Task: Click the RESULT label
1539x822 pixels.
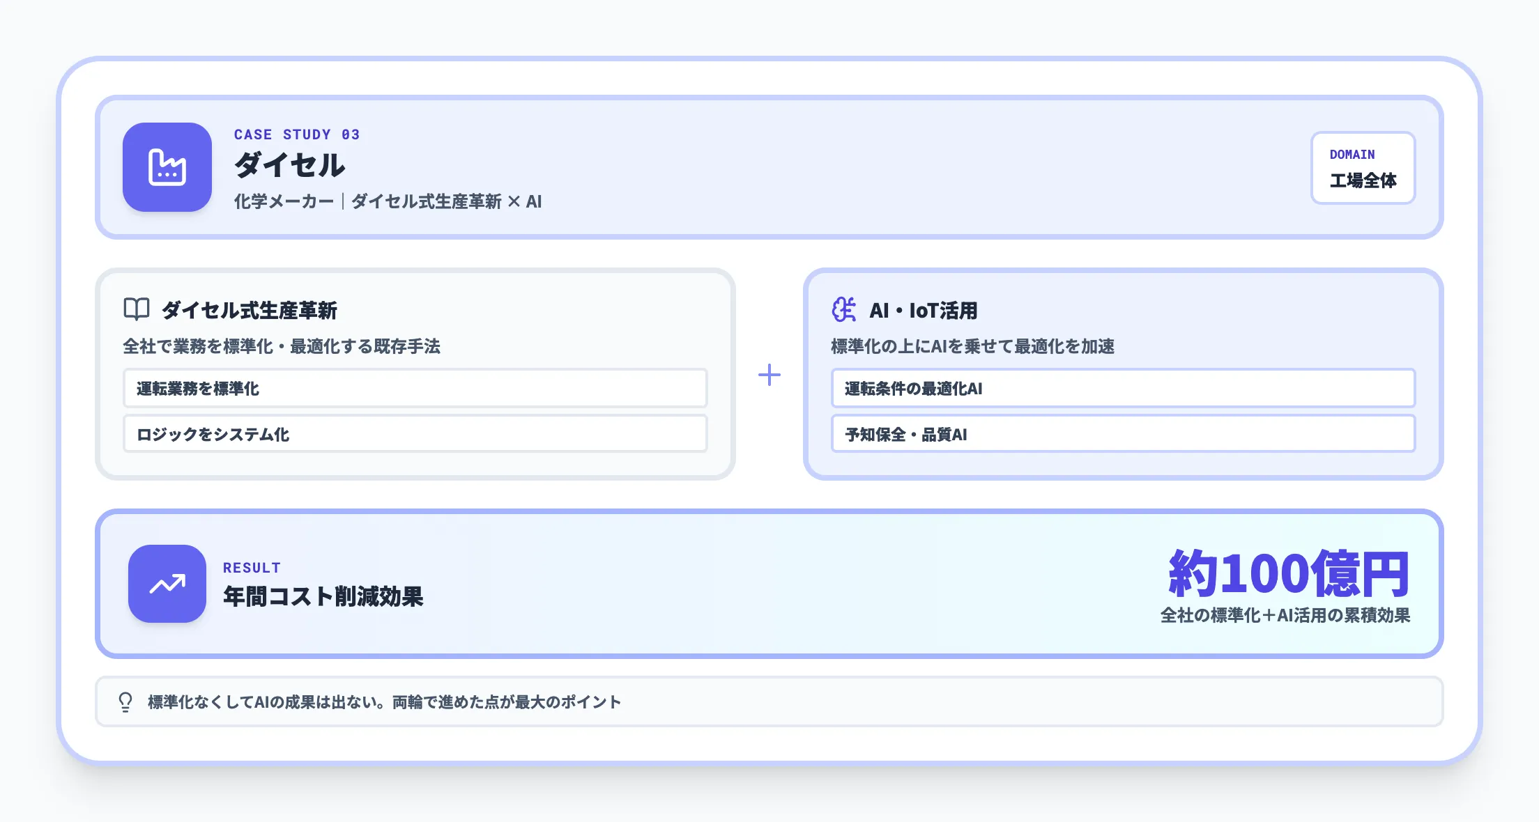Action: pyautogui.click(x=252, y=568)
